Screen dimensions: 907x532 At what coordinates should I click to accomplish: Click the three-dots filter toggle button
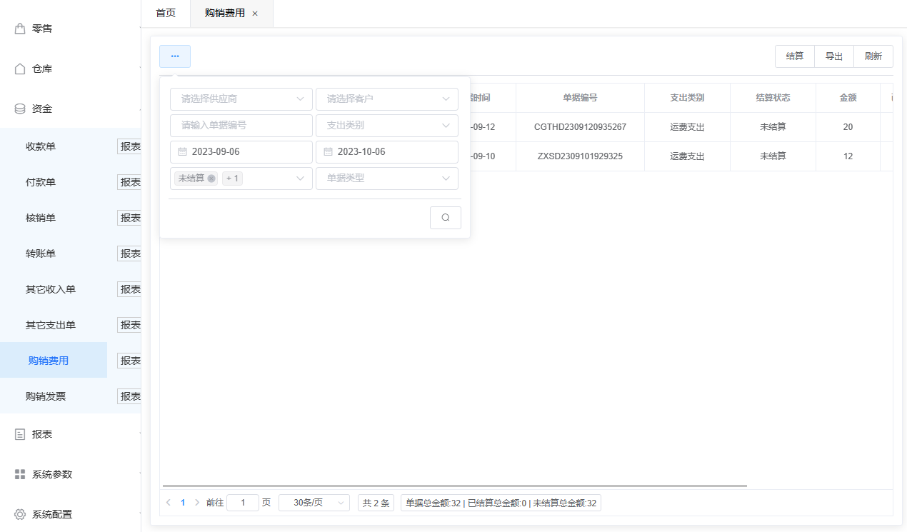pyautogui.click(x=175, y=56)
